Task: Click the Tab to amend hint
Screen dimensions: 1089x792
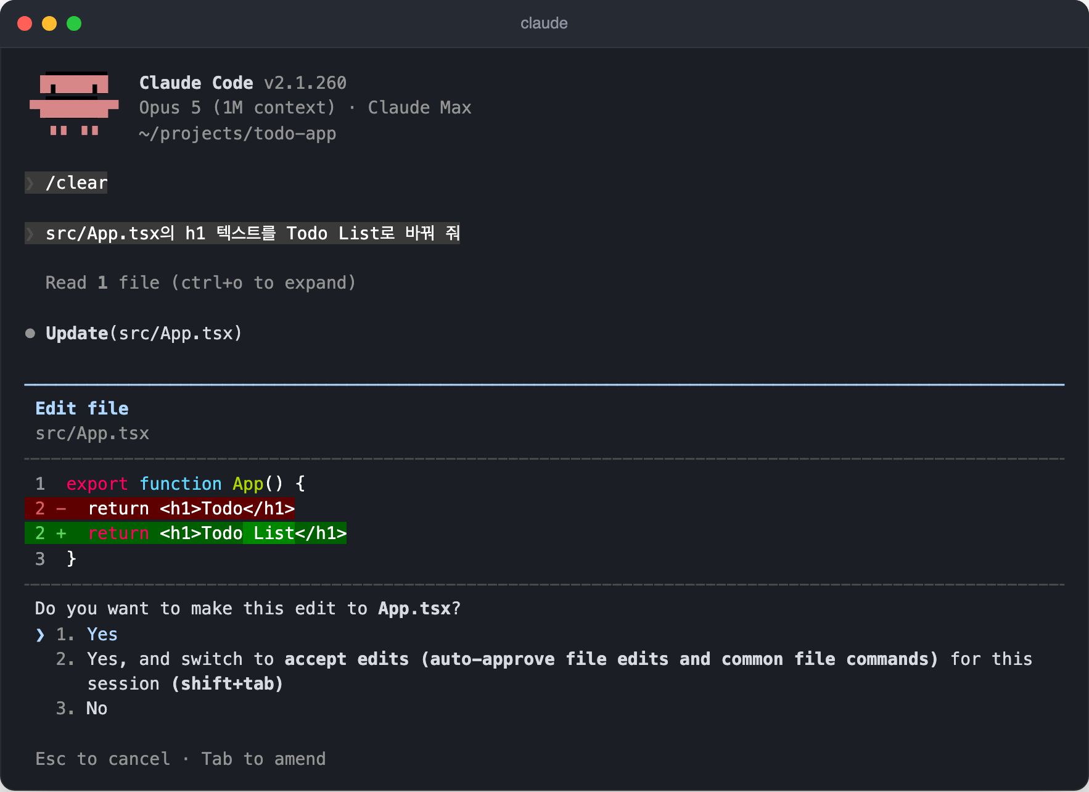Action: 263,759
